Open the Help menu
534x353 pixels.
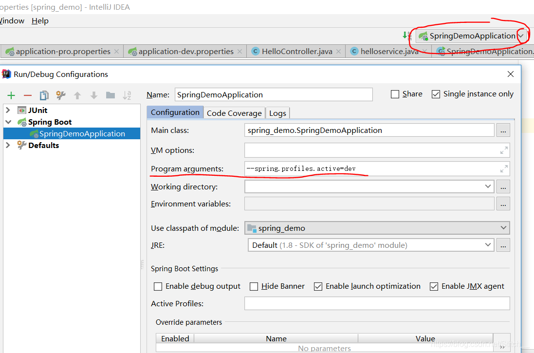40,21
